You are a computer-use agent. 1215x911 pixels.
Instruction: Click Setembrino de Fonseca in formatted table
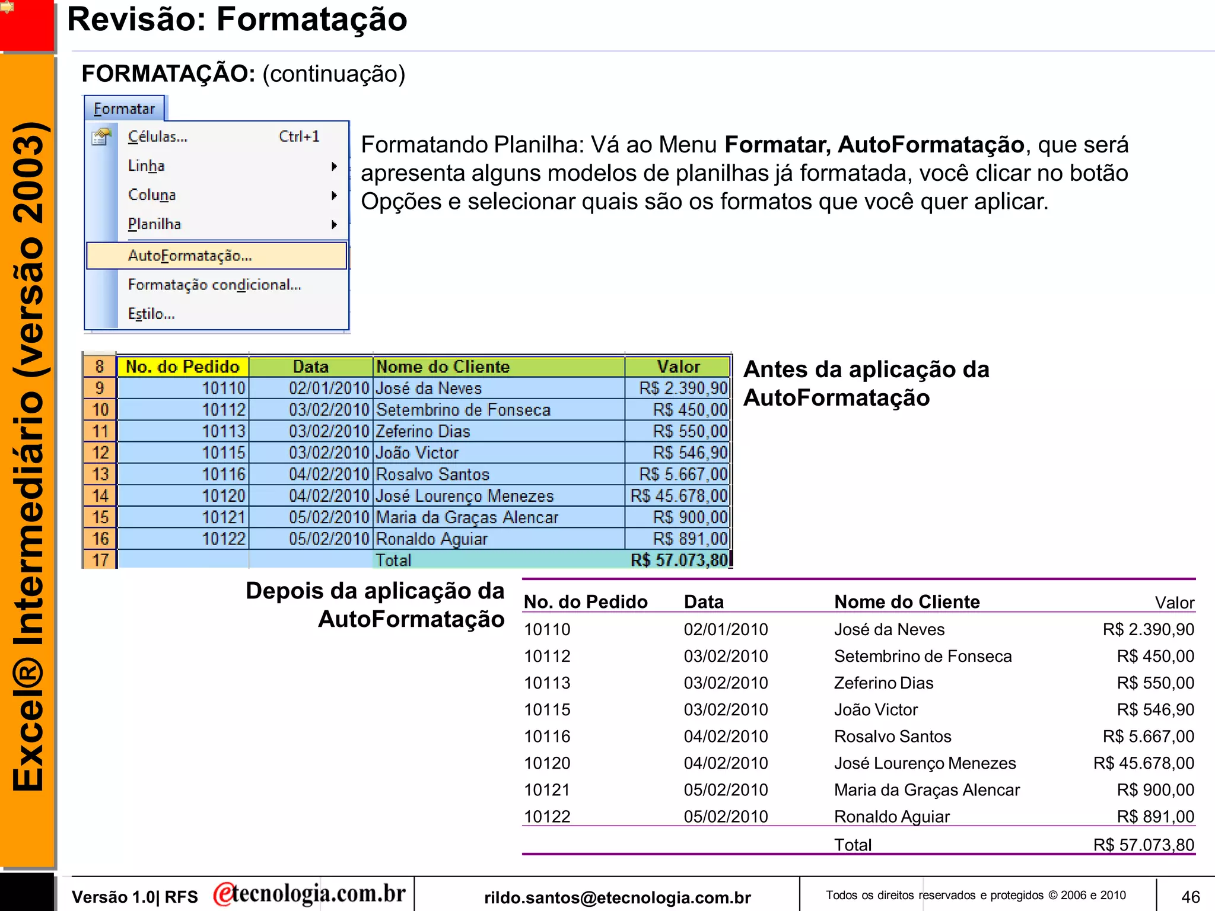click(x=923, y=656)
